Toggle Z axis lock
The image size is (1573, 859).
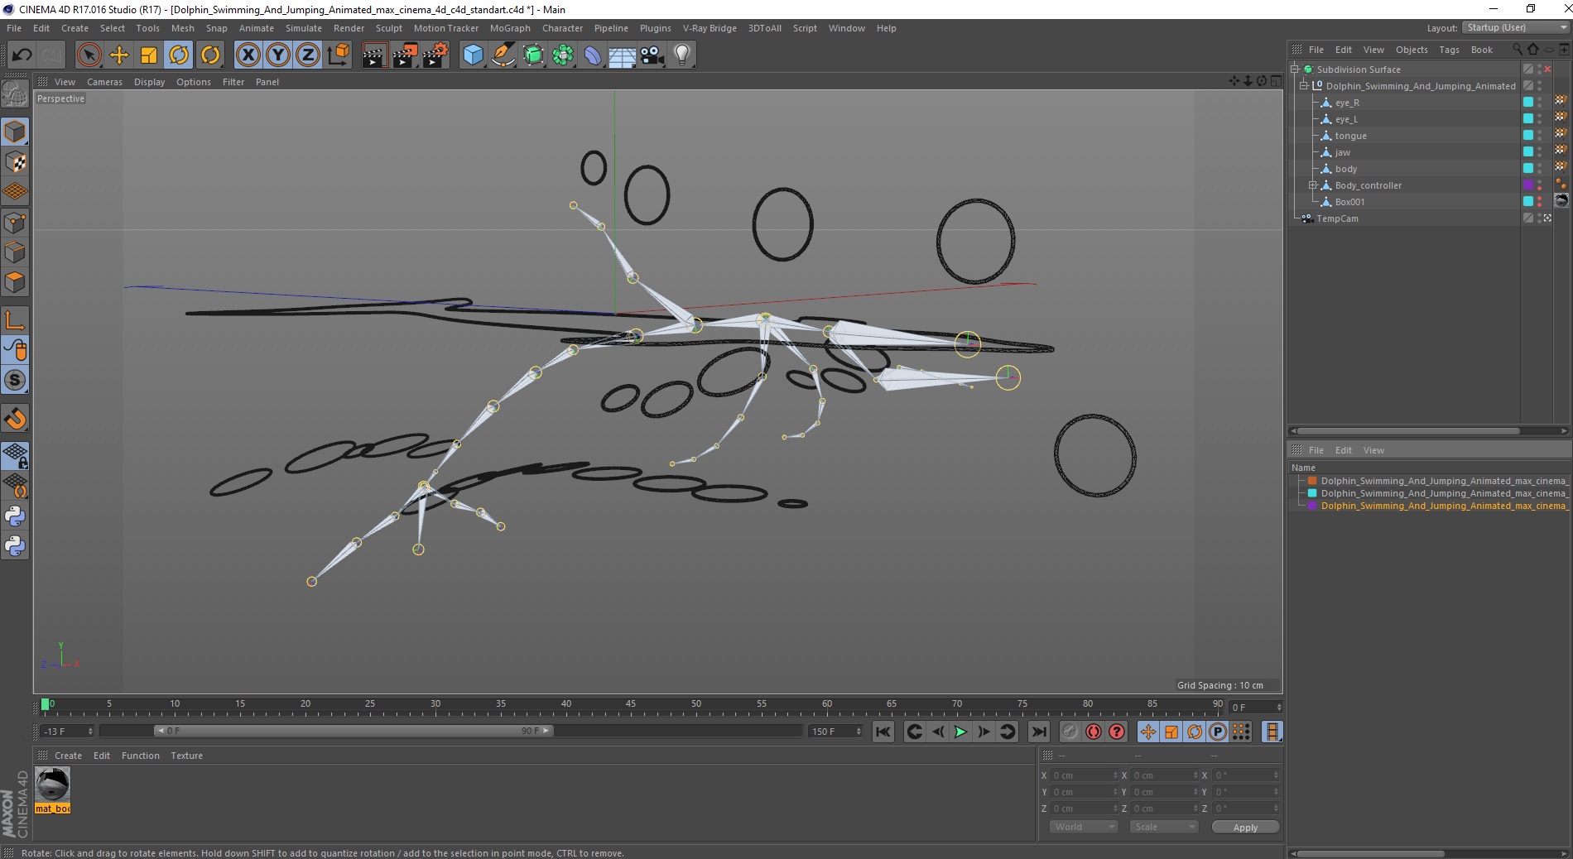308,55
